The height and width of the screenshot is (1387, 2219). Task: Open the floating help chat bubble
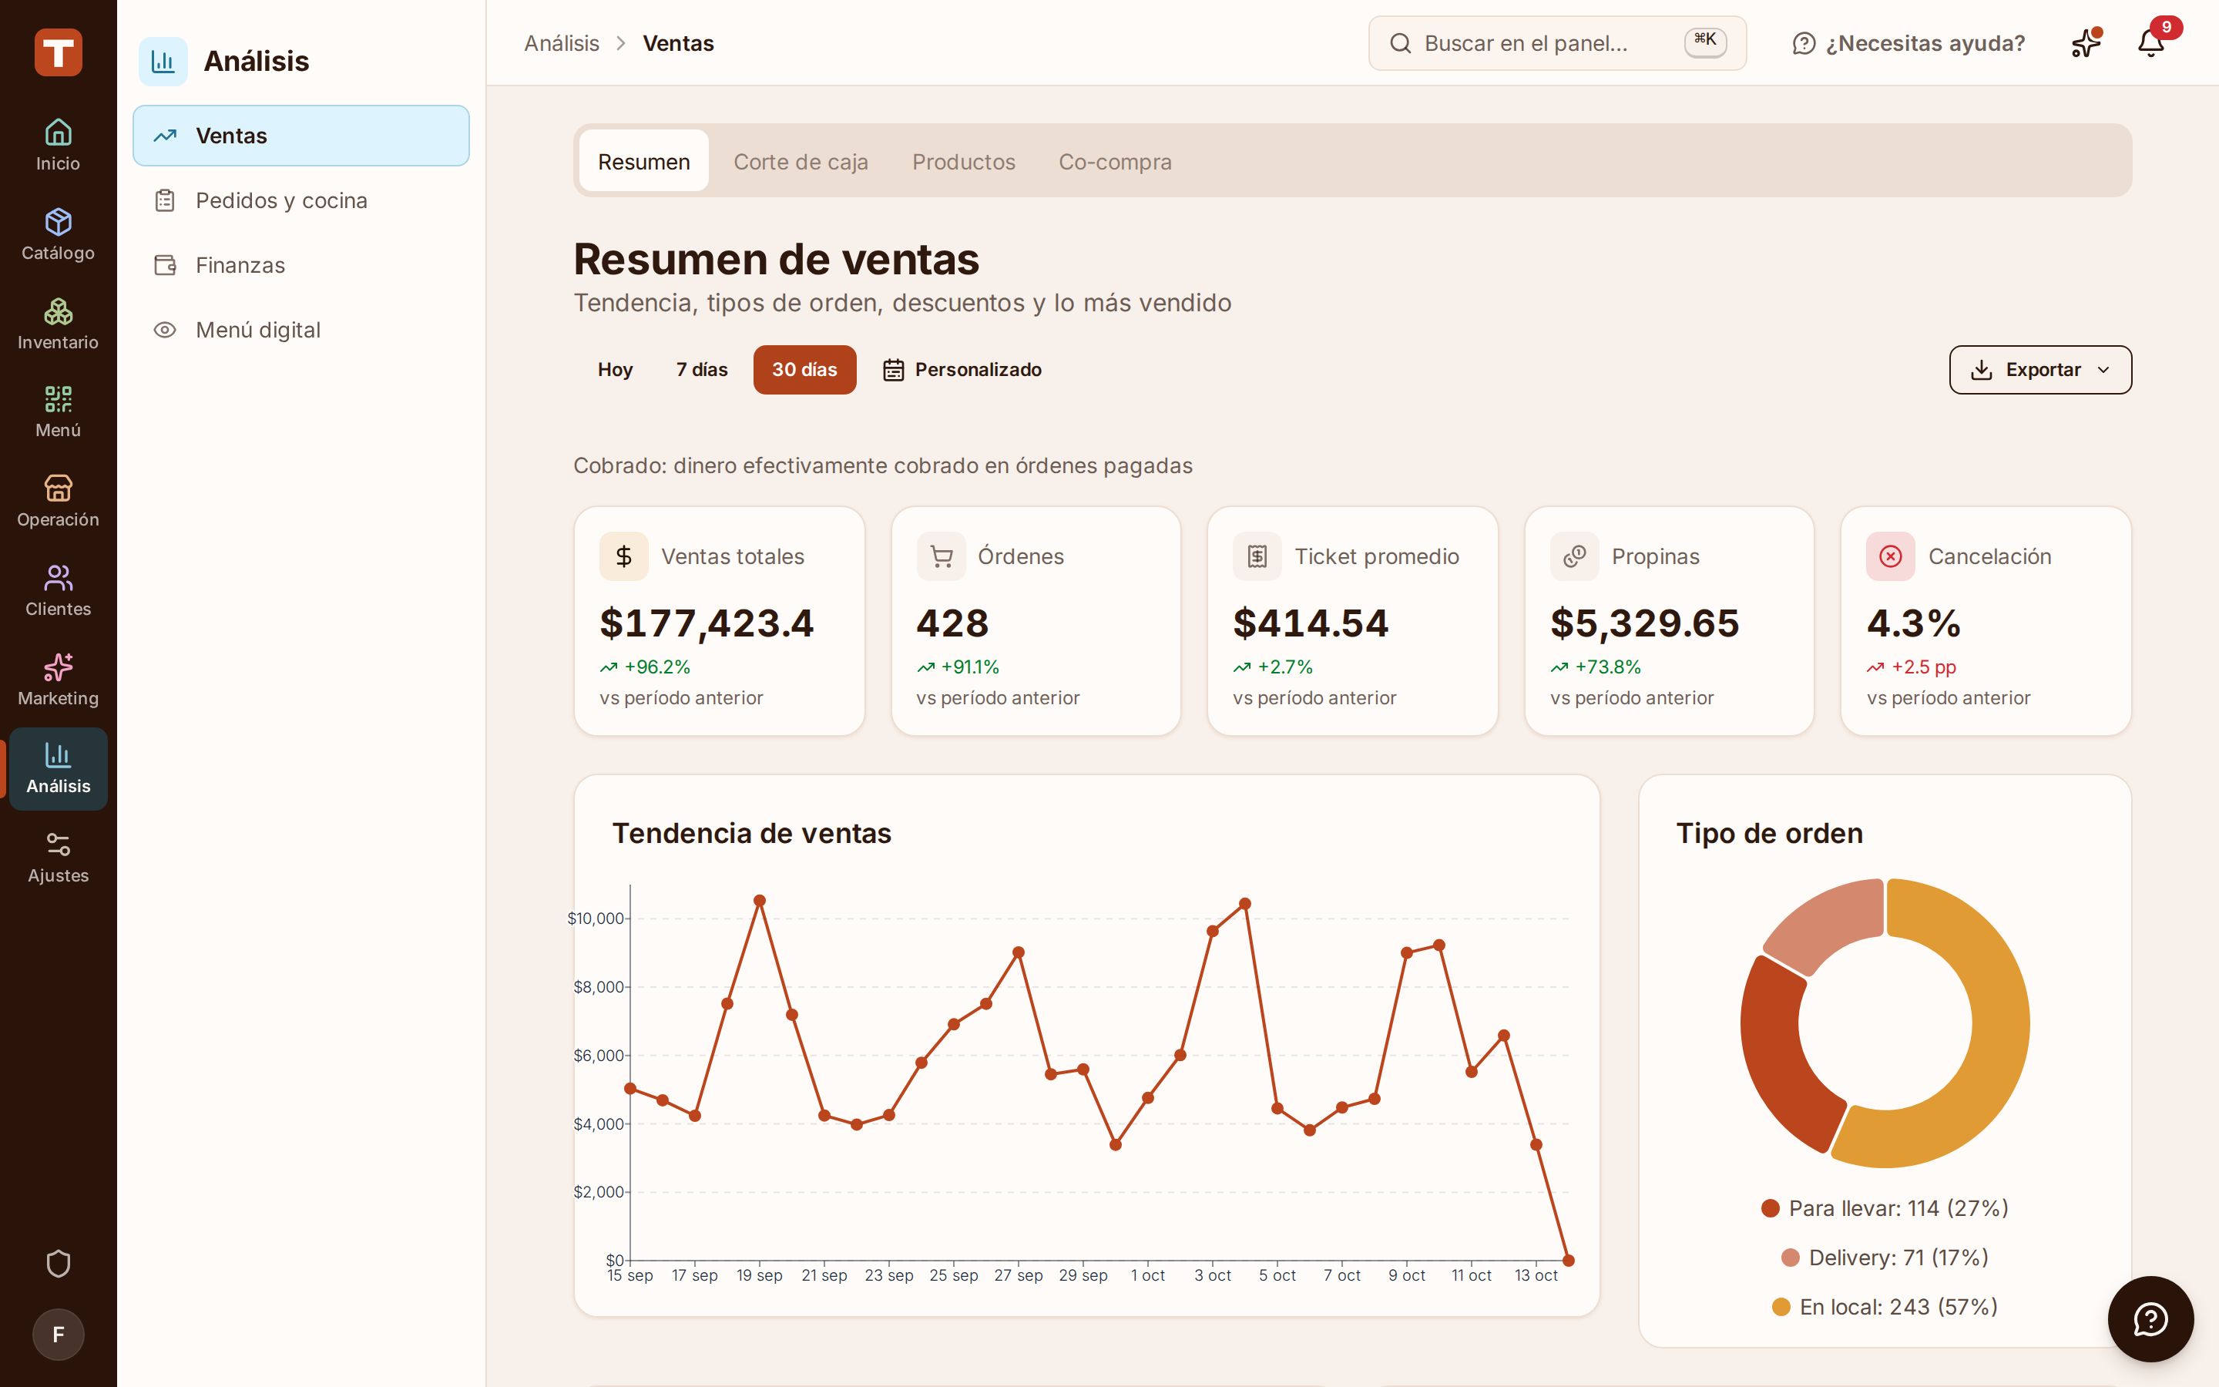pyautogui.click(x=2150, y=1319)
